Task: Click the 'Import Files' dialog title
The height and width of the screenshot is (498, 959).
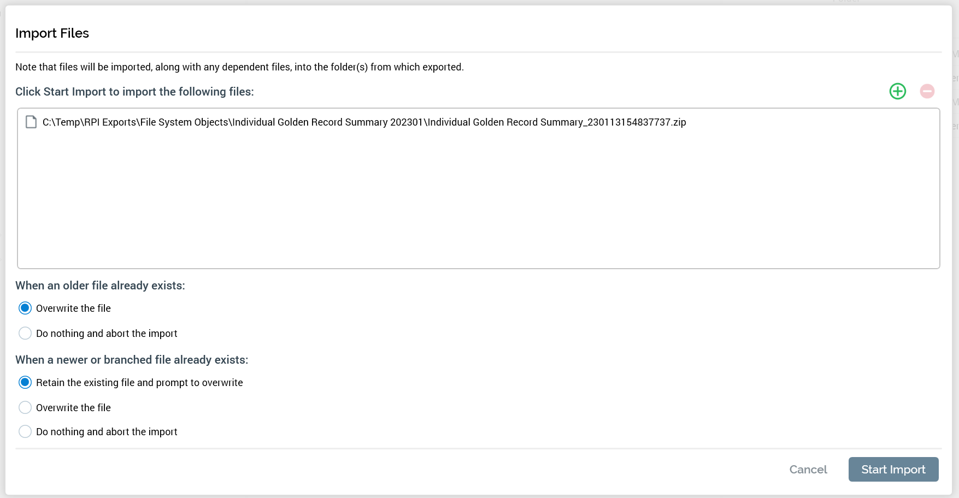Action: [52, 33]
